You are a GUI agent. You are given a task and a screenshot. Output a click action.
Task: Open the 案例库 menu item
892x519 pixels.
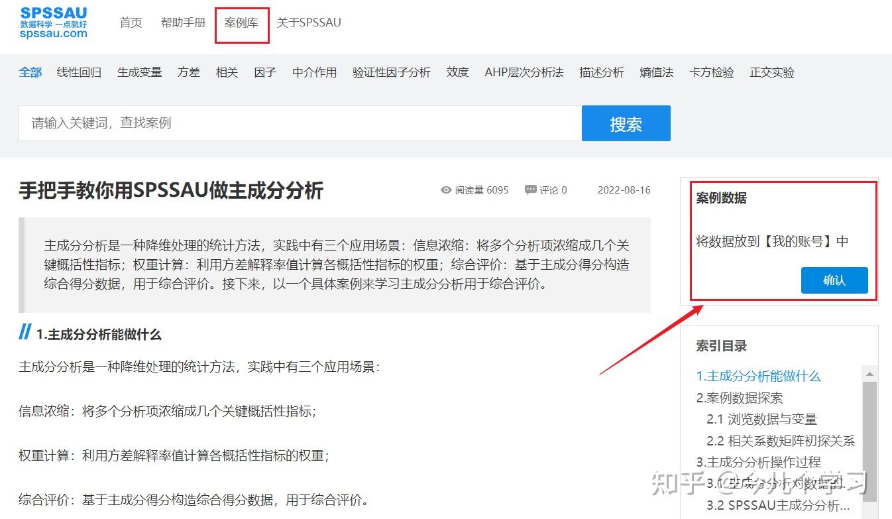coord(241,22)
